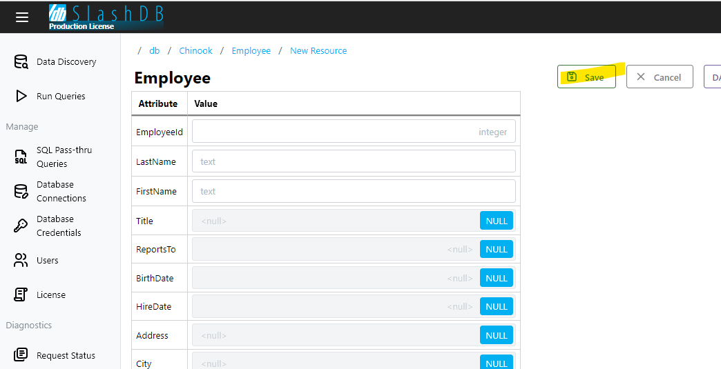Screen dimensions: 721x369
Task: Open SQL Pass-thru Queries icon
Action: coord(21,157)
